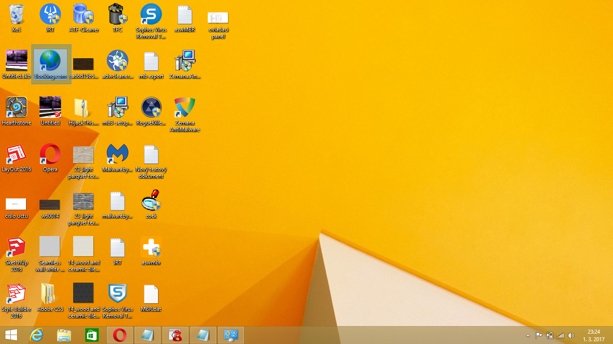Click the taskbar clock showing 23:24

click(x=594, y=335)
